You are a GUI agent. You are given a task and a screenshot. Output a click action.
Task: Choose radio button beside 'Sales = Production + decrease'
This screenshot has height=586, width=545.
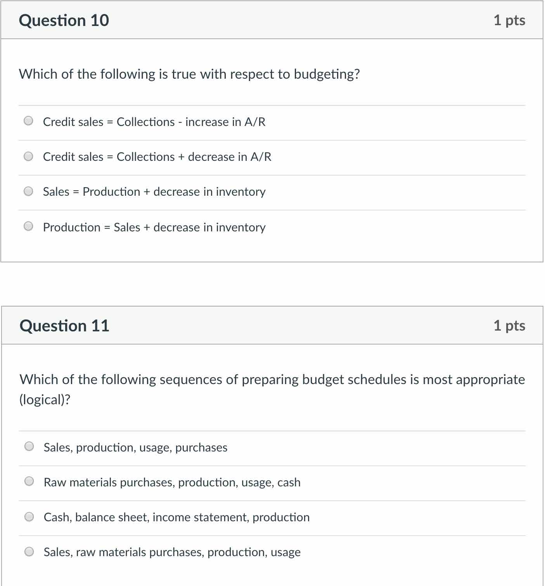coord(28,191)
